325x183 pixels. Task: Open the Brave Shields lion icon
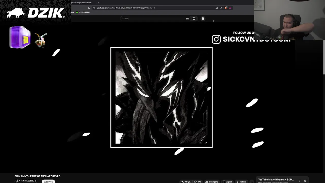coord(226,8)
